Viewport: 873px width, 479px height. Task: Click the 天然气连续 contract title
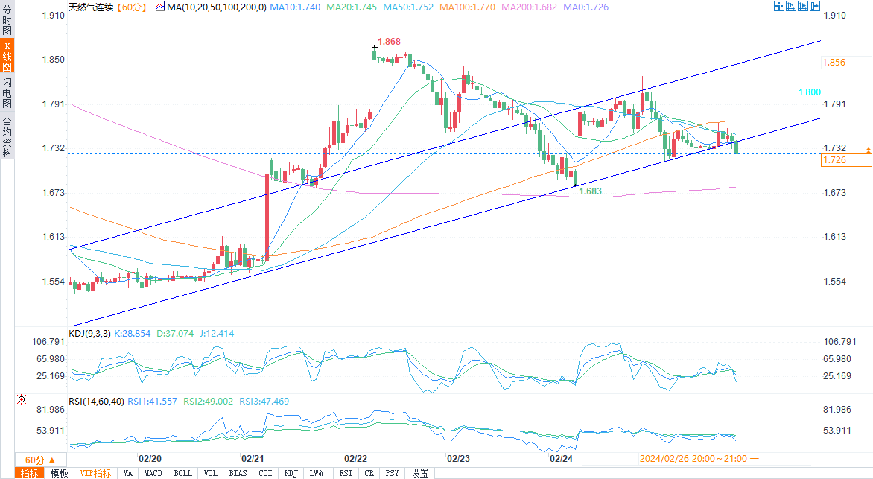(91, 7)
